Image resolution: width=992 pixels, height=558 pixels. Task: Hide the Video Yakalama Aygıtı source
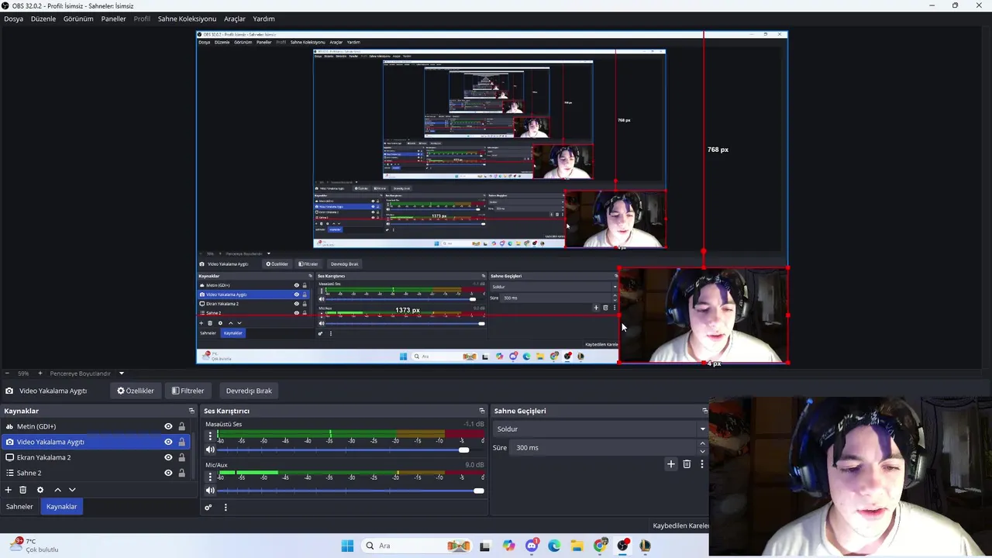coord(168,442)
